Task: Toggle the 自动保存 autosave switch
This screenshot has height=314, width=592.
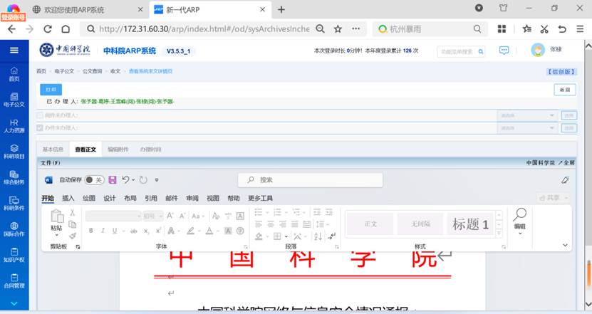Action: (x=94, y=180)
